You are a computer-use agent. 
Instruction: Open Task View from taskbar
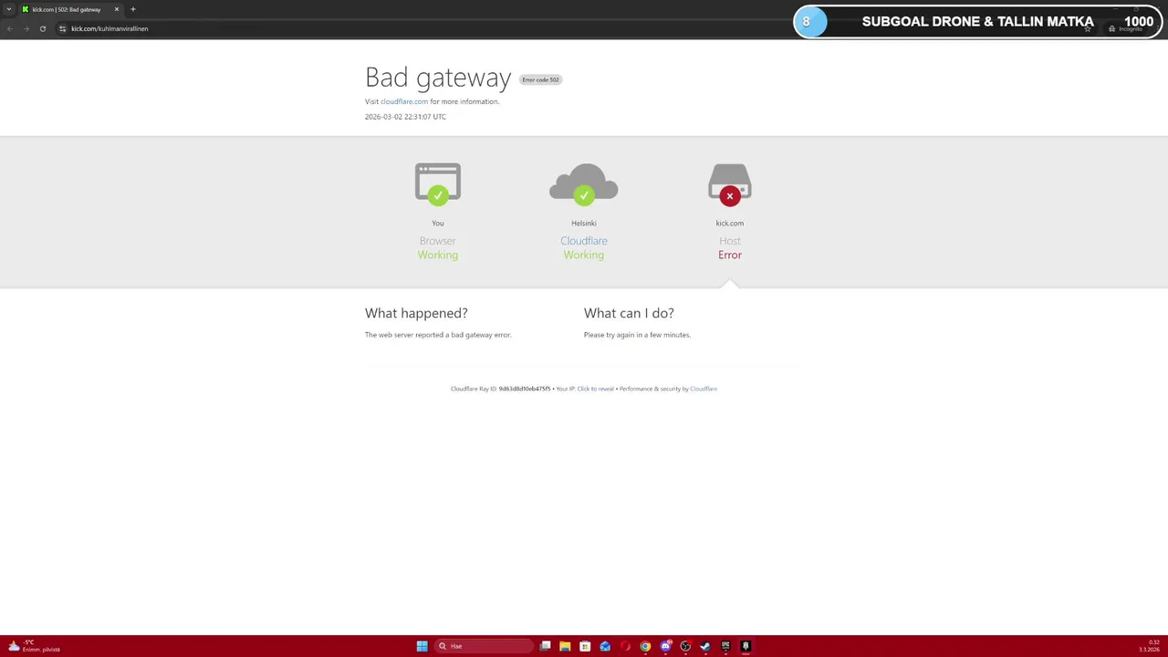pyautogui.click(x=545, y=646)
